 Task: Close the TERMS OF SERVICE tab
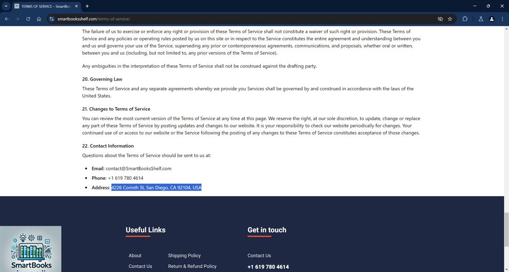76,6
